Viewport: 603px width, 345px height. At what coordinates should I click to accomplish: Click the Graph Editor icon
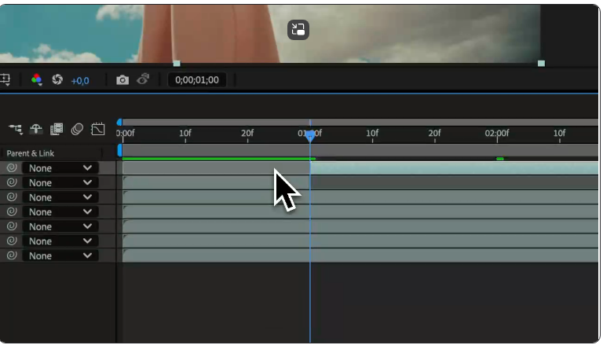point(98,129)
